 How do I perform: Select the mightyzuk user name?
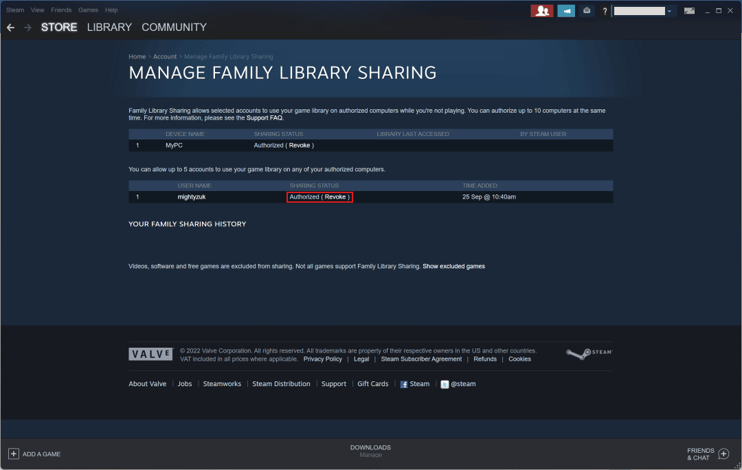[192, 197]
